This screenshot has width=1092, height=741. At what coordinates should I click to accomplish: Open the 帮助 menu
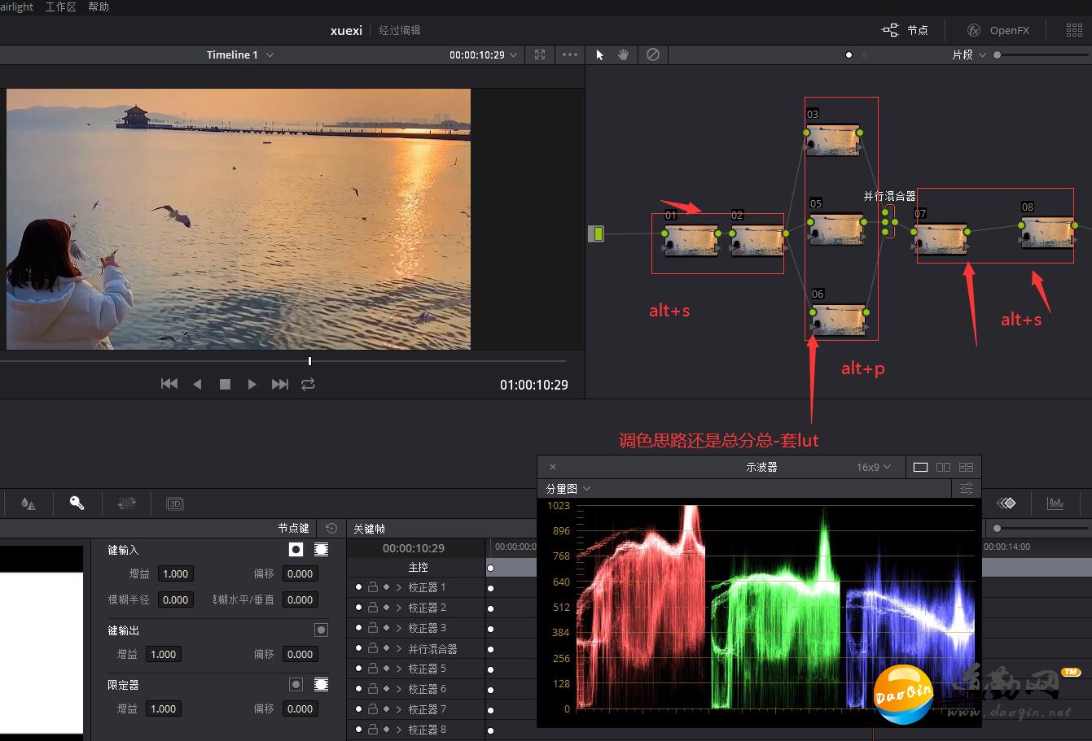point(99,7)
